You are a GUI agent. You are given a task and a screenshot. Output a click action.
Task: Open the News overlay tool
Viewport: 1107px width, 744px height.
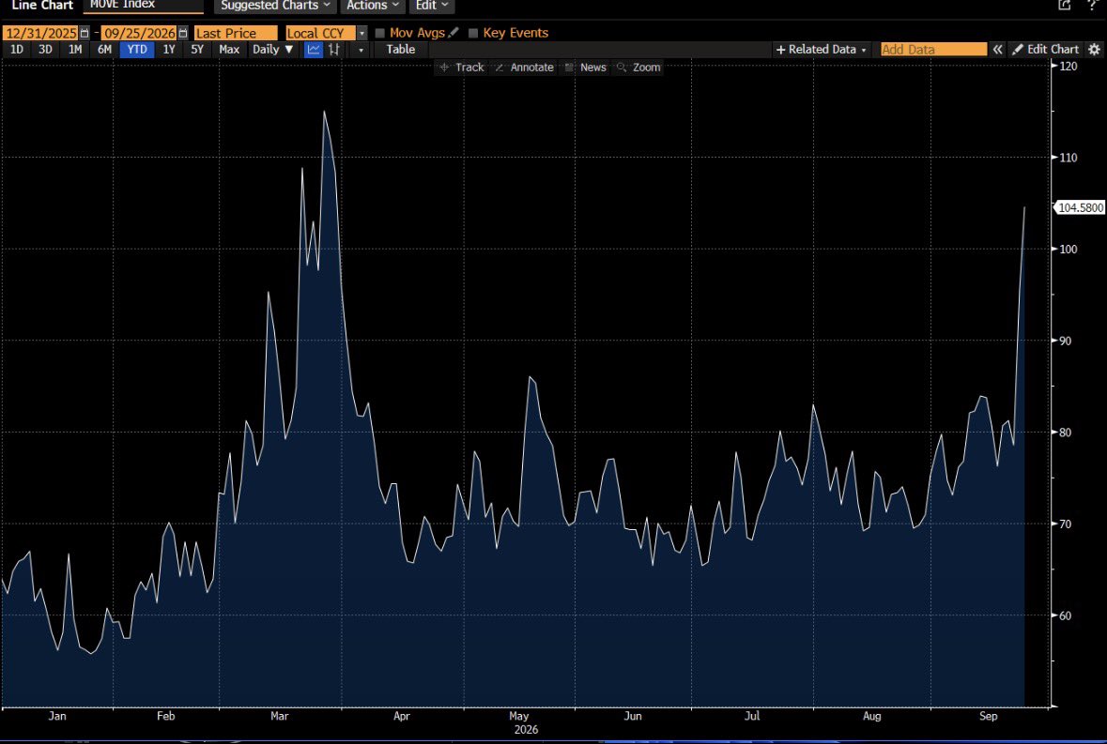pos(585,68)
